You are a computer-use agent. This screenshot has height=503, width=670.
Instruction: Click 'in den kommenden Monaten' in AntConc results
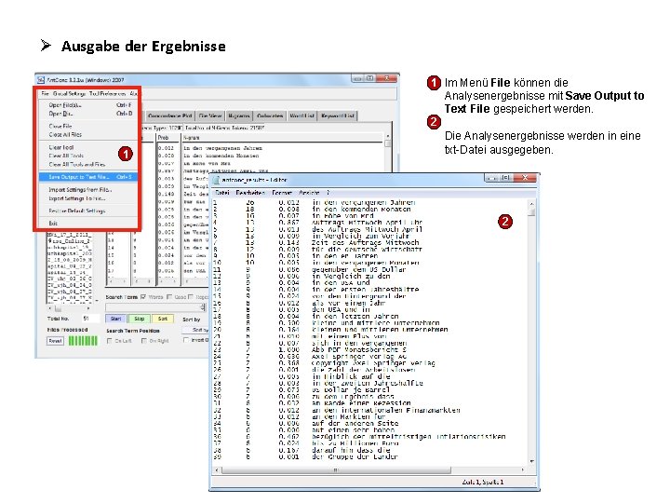(x=221, y=156)
